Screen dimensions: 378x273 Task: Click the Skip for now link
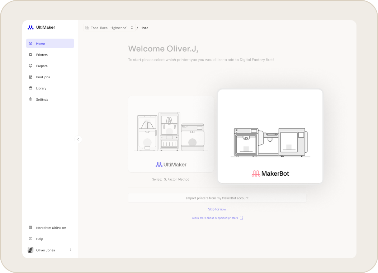[x=217, y=209]
